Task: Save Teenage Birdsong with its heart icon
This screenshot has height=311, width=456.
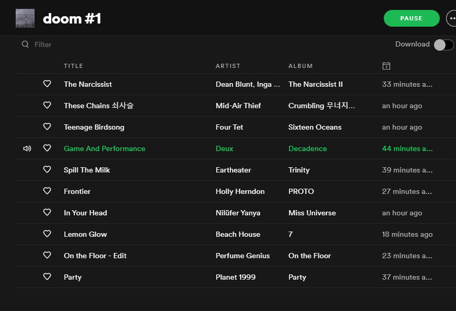Action: click(x=47, y=127)
